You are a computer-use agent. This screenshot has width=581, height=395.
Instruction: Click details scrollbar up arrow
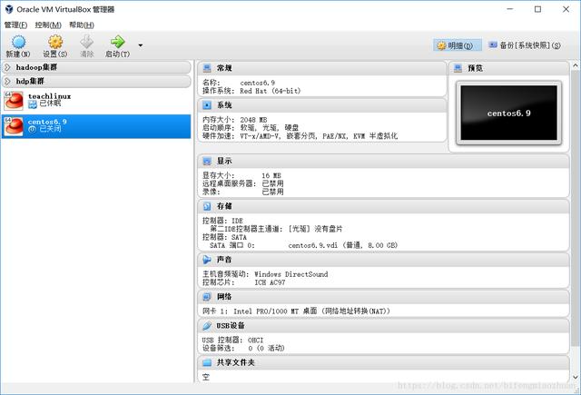[575, 65]
